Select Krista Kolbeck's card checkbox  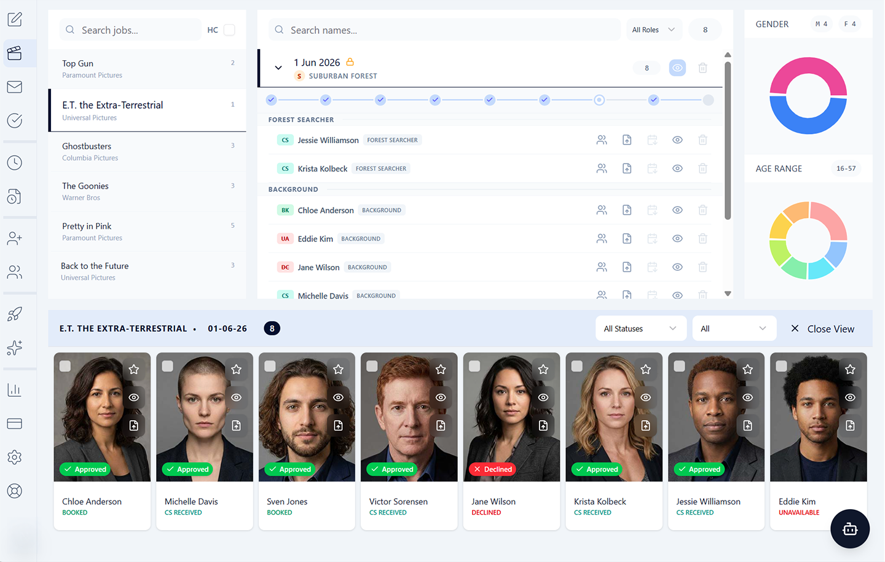pos(576,366)
